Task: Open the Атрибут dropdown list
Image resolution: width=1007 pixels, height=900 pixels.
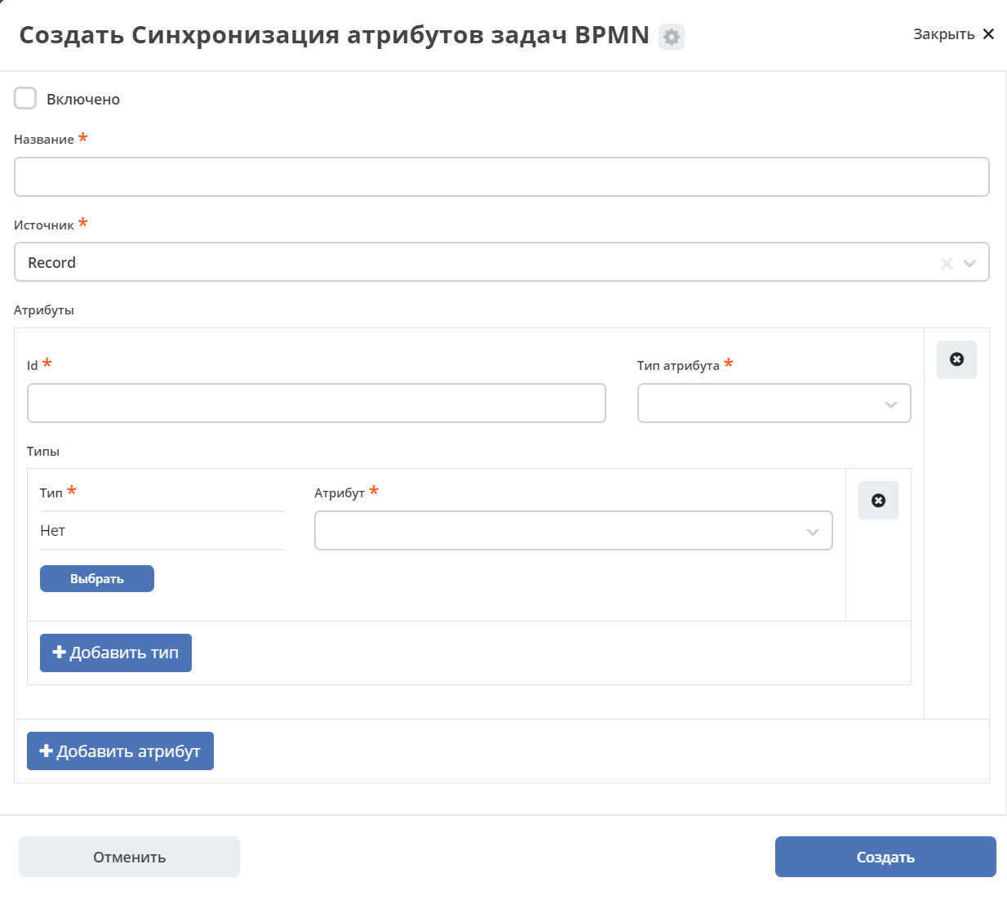Action: tap(573, 531)
